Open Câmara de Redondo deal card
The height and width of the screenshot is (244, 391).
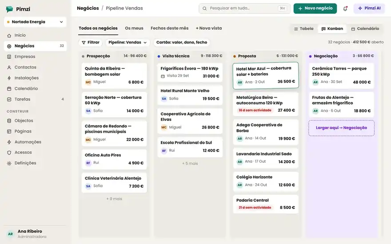pos(114,134)
